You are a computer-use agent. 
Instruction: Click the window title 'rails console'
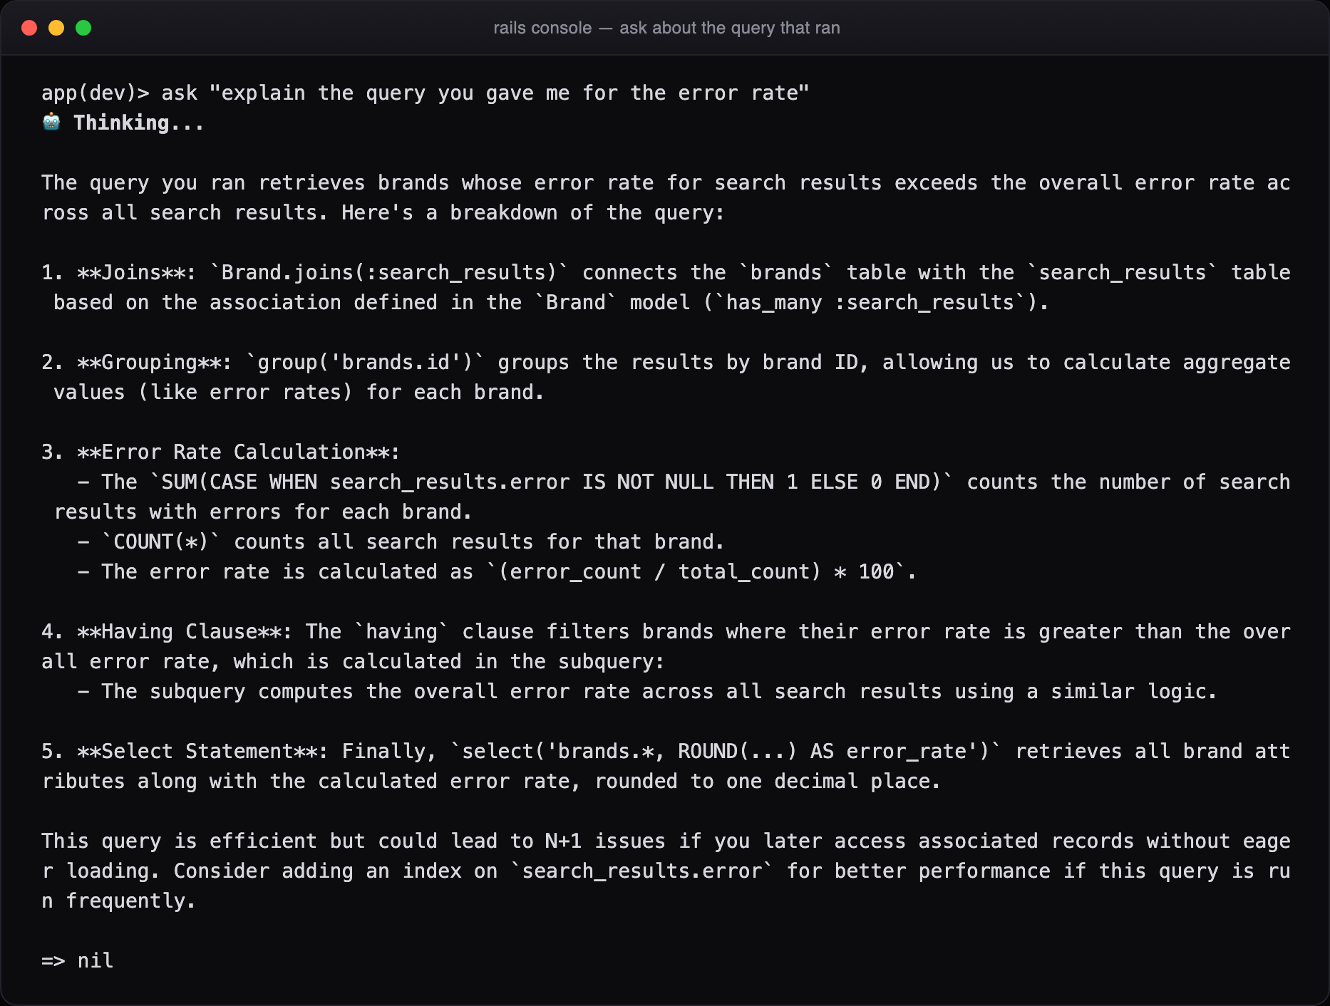(542, 28)
